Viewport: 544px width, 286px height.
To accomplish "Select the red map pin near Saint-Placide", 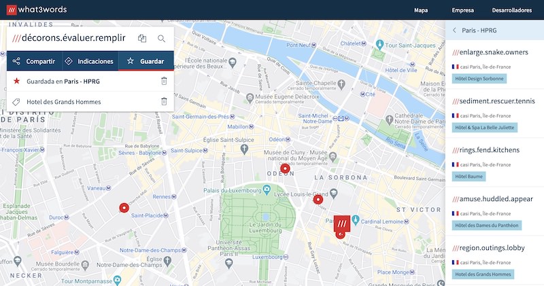I will click(x=124, y=208).
